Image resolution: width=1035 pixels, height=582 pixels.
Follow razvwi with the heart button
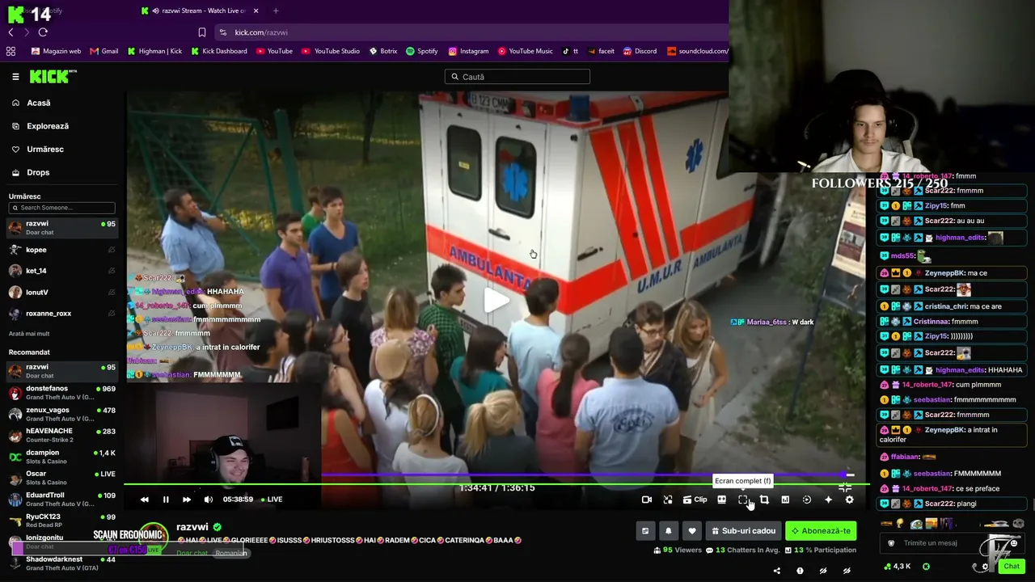pos(691,531)
